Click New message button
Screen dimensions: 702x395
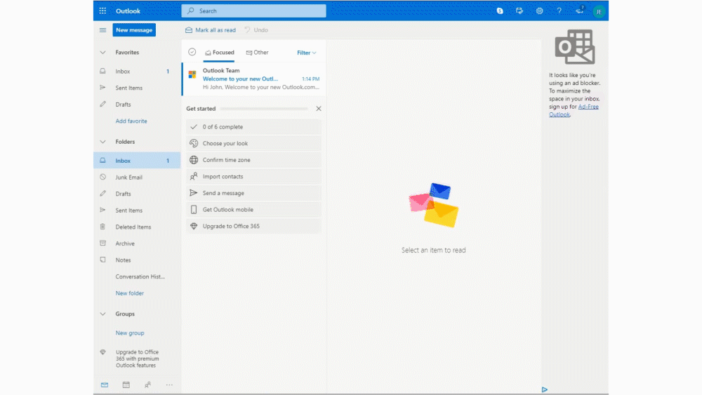click(134, 30)
